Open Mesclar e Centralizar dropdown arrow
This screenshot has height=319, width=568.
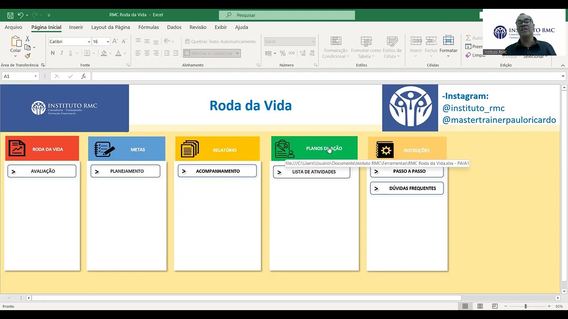tap(237, 54)
